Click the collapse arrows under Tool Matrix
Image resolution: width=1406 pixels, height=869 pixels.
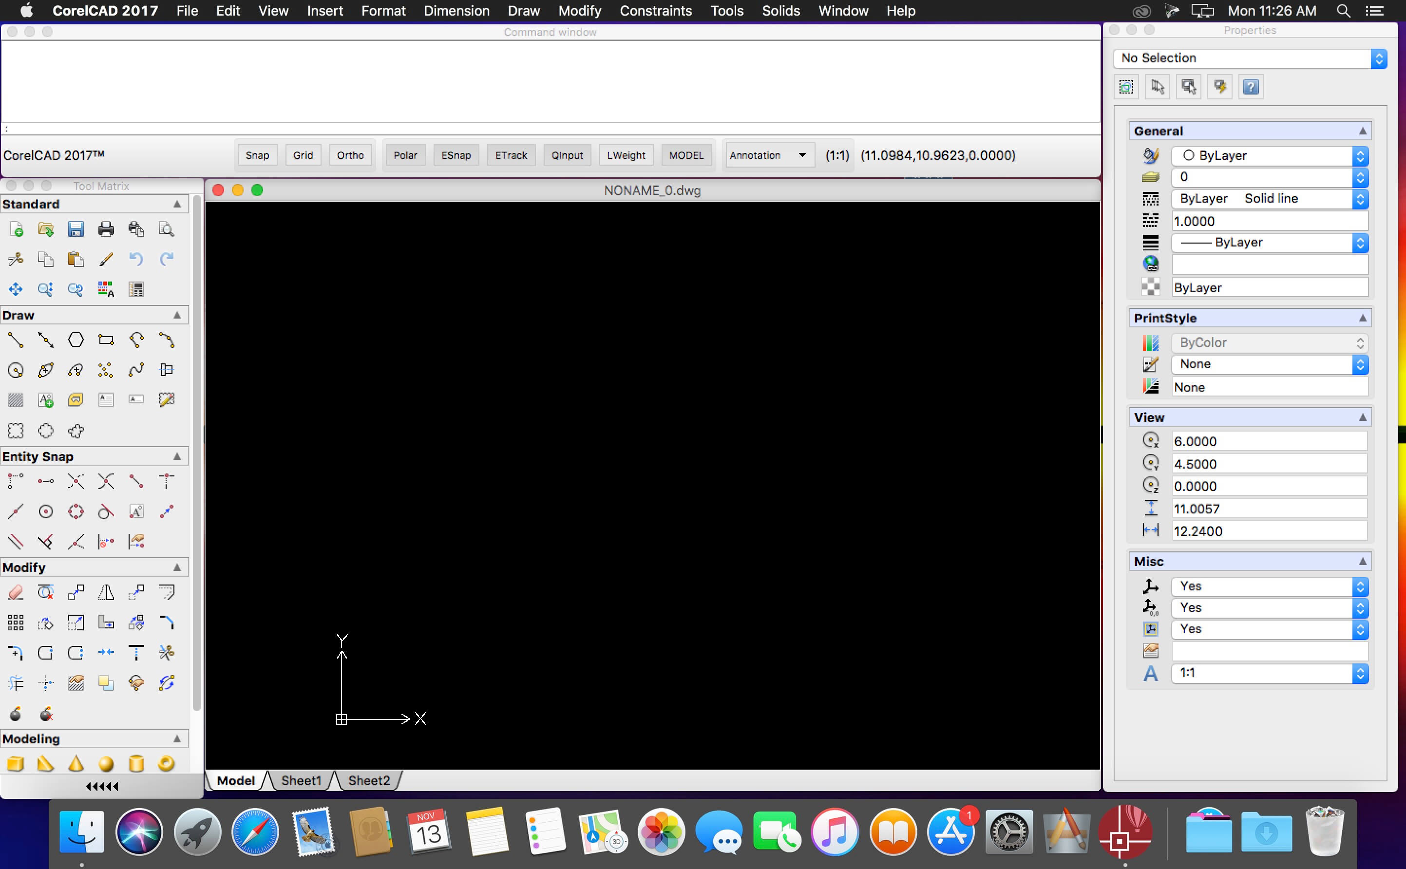(x=102, y=786)
